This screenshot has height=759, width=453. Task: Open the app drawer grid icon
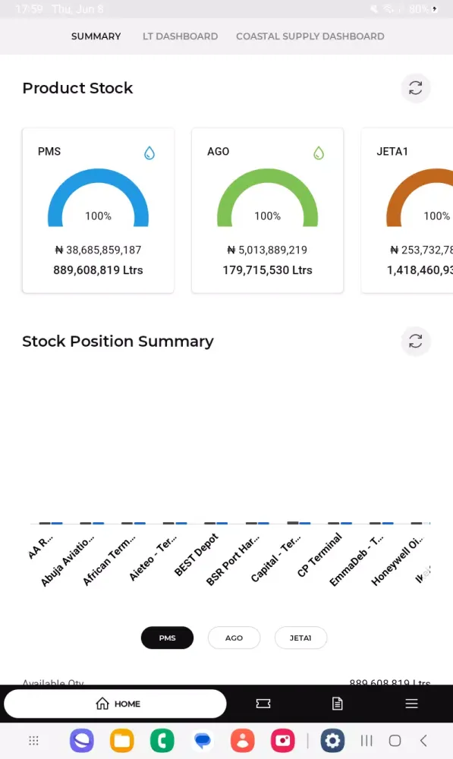pos(33,740)
